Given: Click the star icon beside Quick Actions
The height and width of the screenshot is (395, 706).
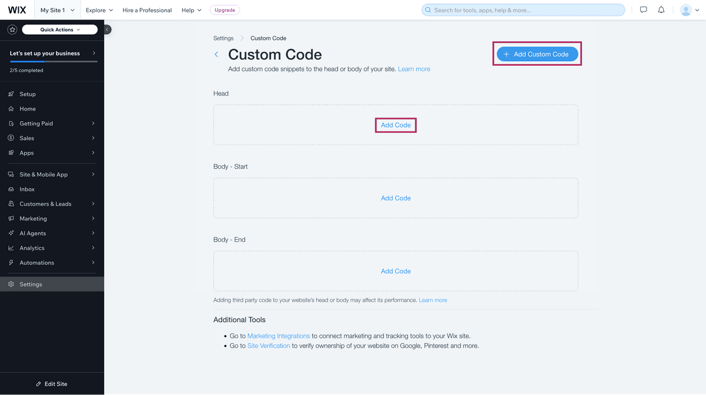Looking at the screenshot, I should point(12,29).
